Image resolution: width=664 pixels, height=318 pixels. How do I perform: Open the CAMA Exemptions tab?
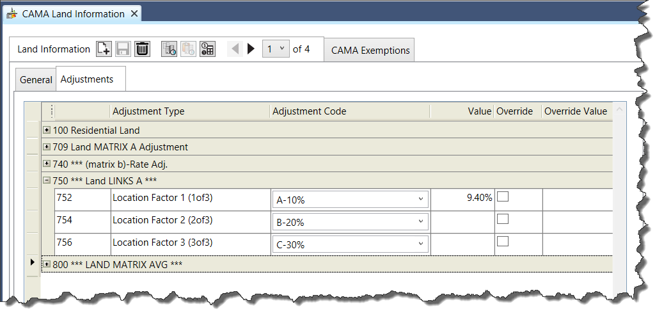tap(370, 51)
